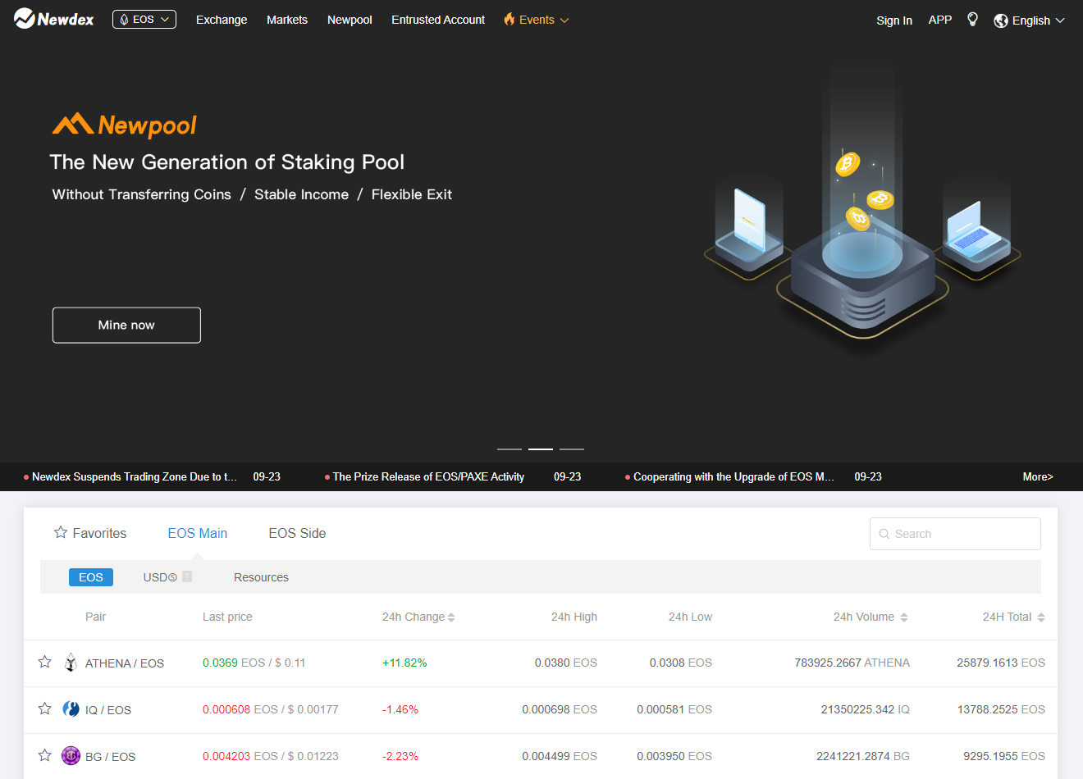This screenshot has width=1083, height=779.
Task: Click the flame Events icon
Action: [x=510, y=20]
